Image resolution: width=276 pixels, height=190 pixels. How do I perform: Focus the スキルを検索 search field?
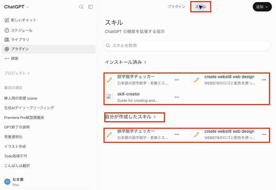coord(187,46)
